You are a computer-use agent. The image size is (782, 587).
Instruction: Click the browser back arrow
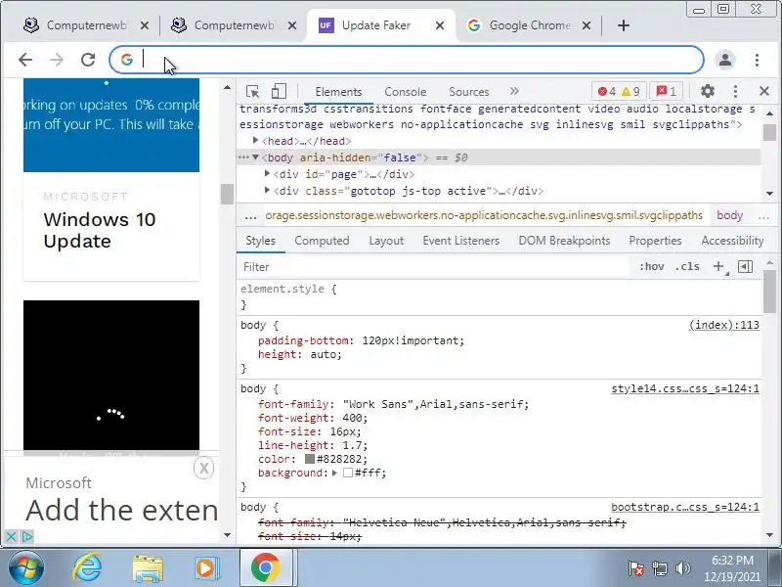coord(25,60)
